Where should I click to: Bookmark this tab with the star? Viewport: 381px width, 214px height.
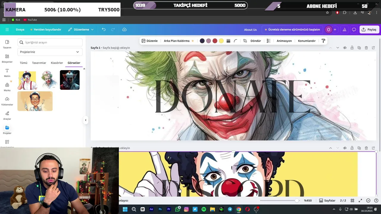[327, 12]
